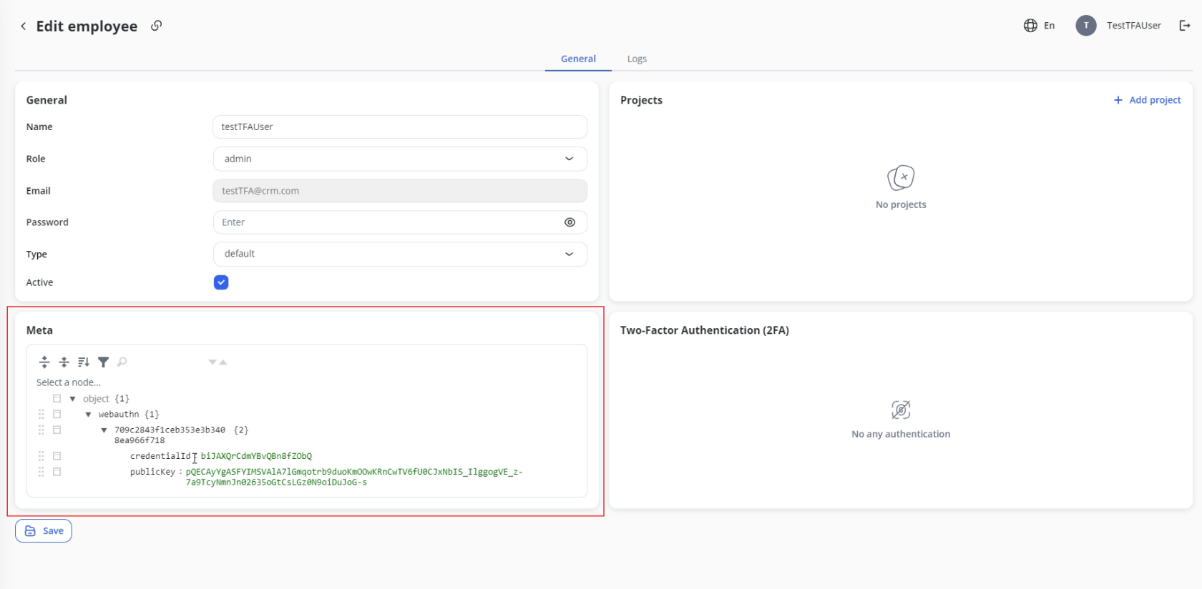Open the TestTFAUser avatar circle
Screen dimensions: 1202x589
1085,26
